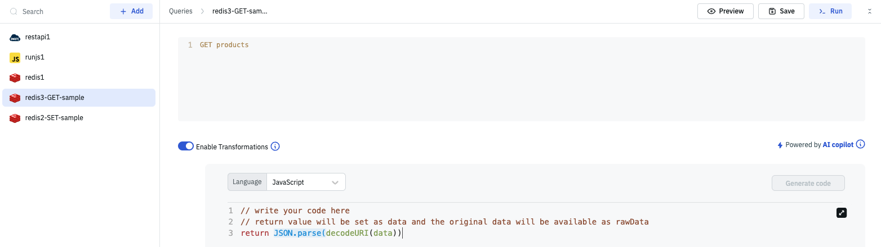Click into the GET products query editor

coord(521,79)
